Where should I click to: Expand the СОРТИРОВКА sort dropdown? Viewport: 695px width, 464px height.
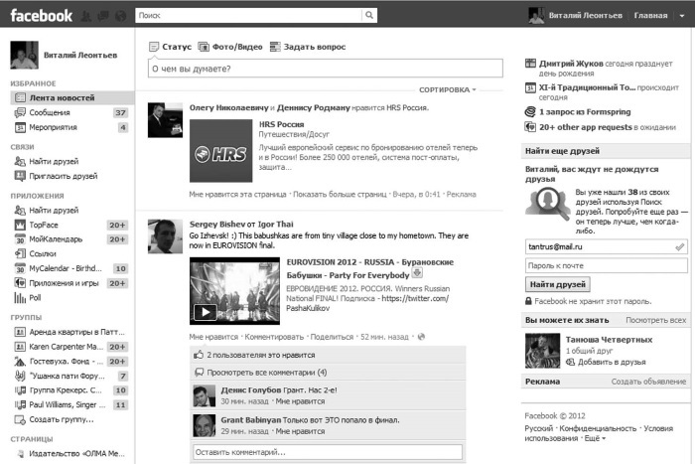click(x=448, y=89)
